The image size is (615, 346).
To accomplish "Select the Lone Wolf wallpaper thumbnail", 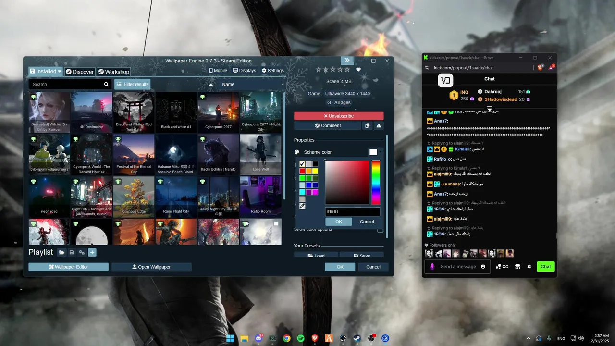I will (x=260, y=154).
